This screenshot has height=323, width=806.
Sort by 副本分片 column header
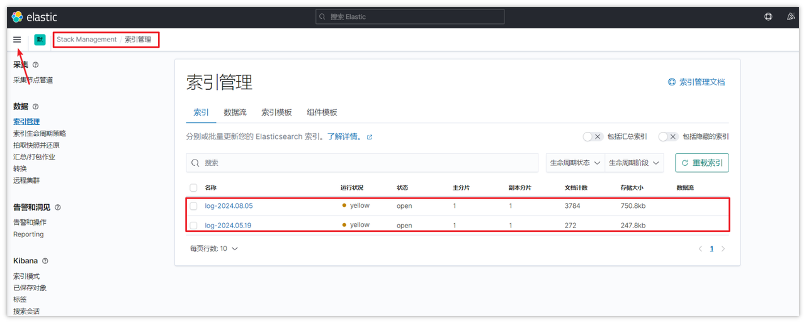(x=520, y=188)
